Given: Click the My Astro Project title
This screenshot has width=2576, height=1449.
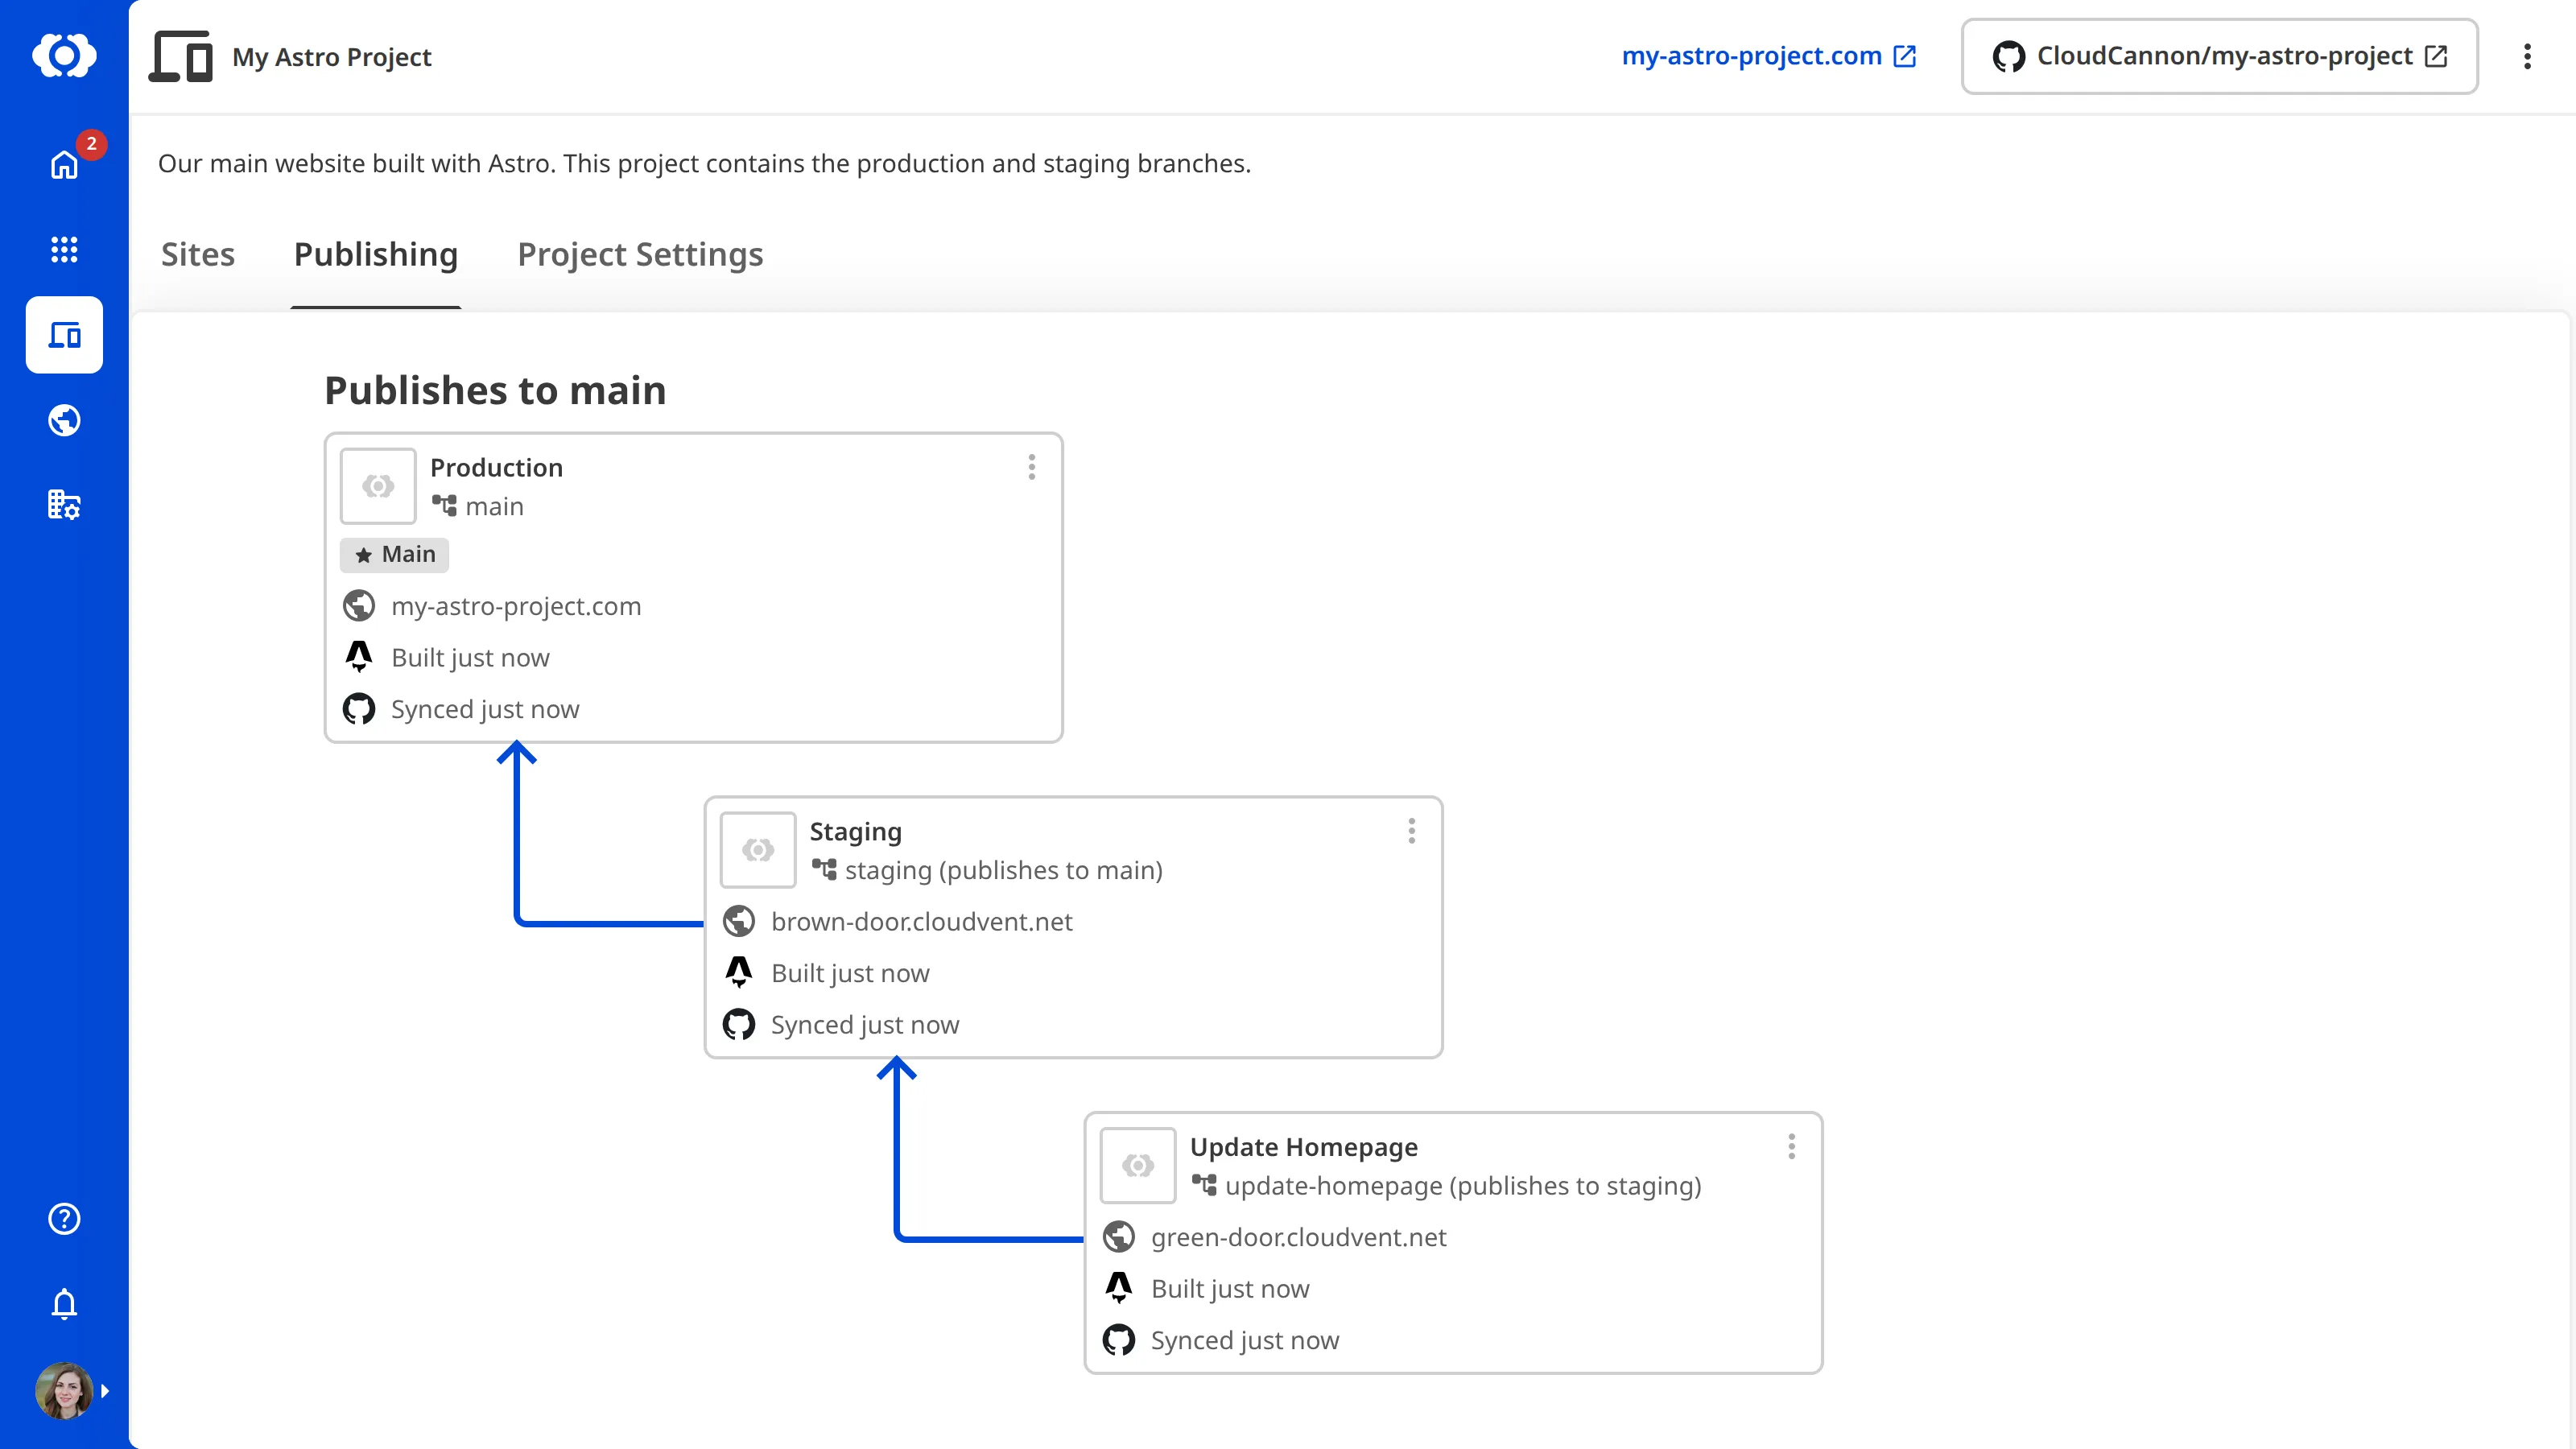Looking at the screenshot, I should (332, 57).
